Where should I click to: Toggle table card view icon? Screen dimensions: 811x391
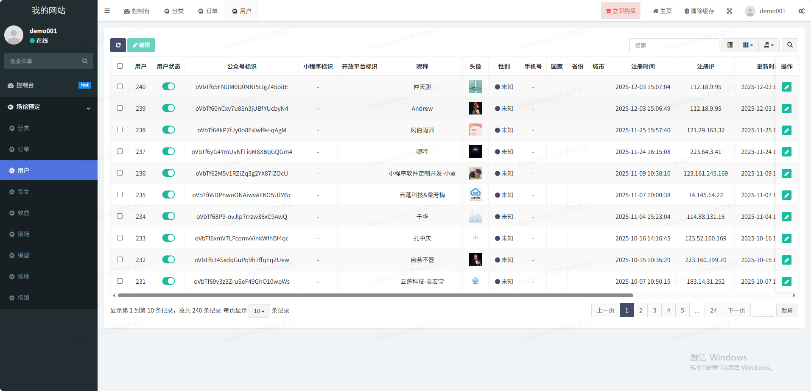pos(730,45)
